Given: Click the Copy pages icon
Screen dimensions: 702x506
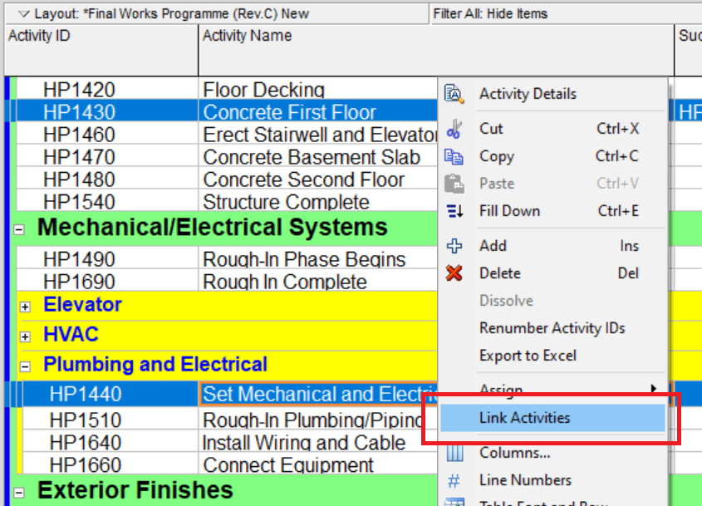Looking at the screenshot, I should click(x=454, y=157).
